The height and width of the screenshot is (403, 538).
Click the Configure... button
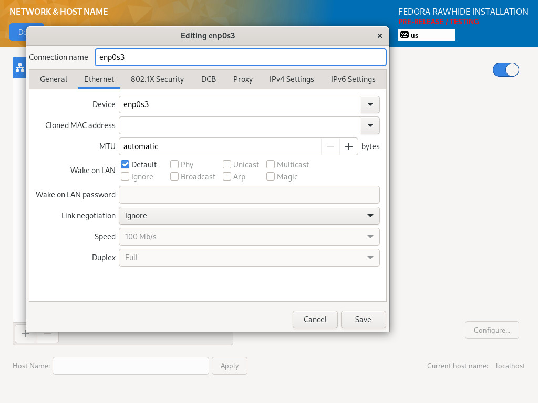point(492,331)
